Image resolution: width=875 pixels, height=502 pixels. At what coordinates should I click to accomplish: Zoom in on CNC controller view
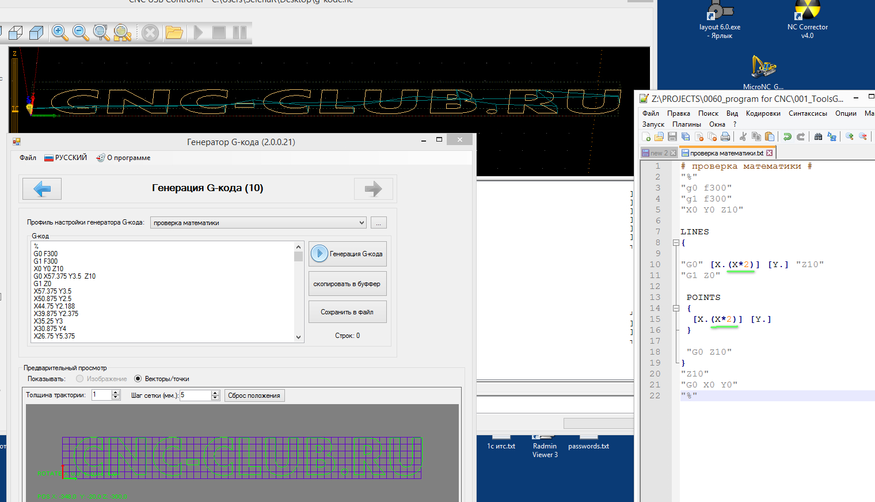pos(60,33)
